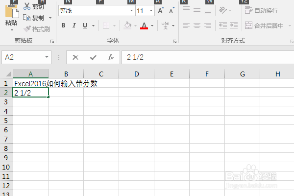Screen dimensions: 294x196
Task: Open the font name dropdown
Action: coord(131,10)
